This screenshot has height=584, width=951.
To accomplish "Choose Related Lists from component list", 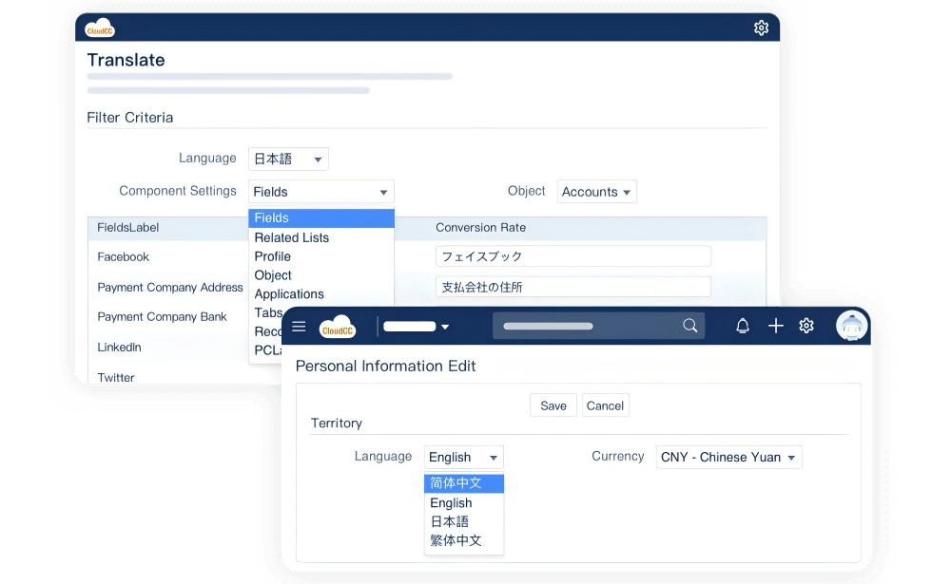I will (292, 237).
